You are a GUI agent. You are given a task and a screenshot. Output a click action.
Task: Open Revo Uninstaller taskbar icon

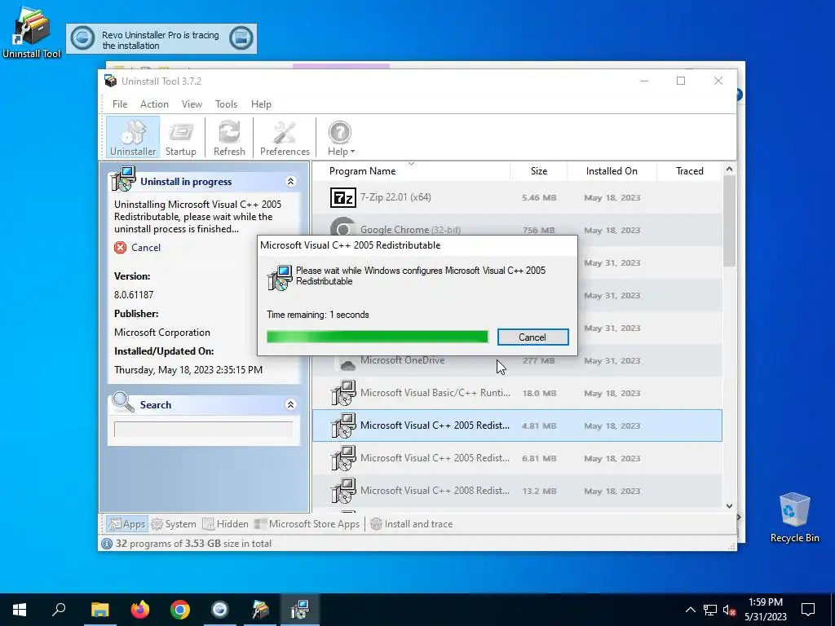(220, 610)
